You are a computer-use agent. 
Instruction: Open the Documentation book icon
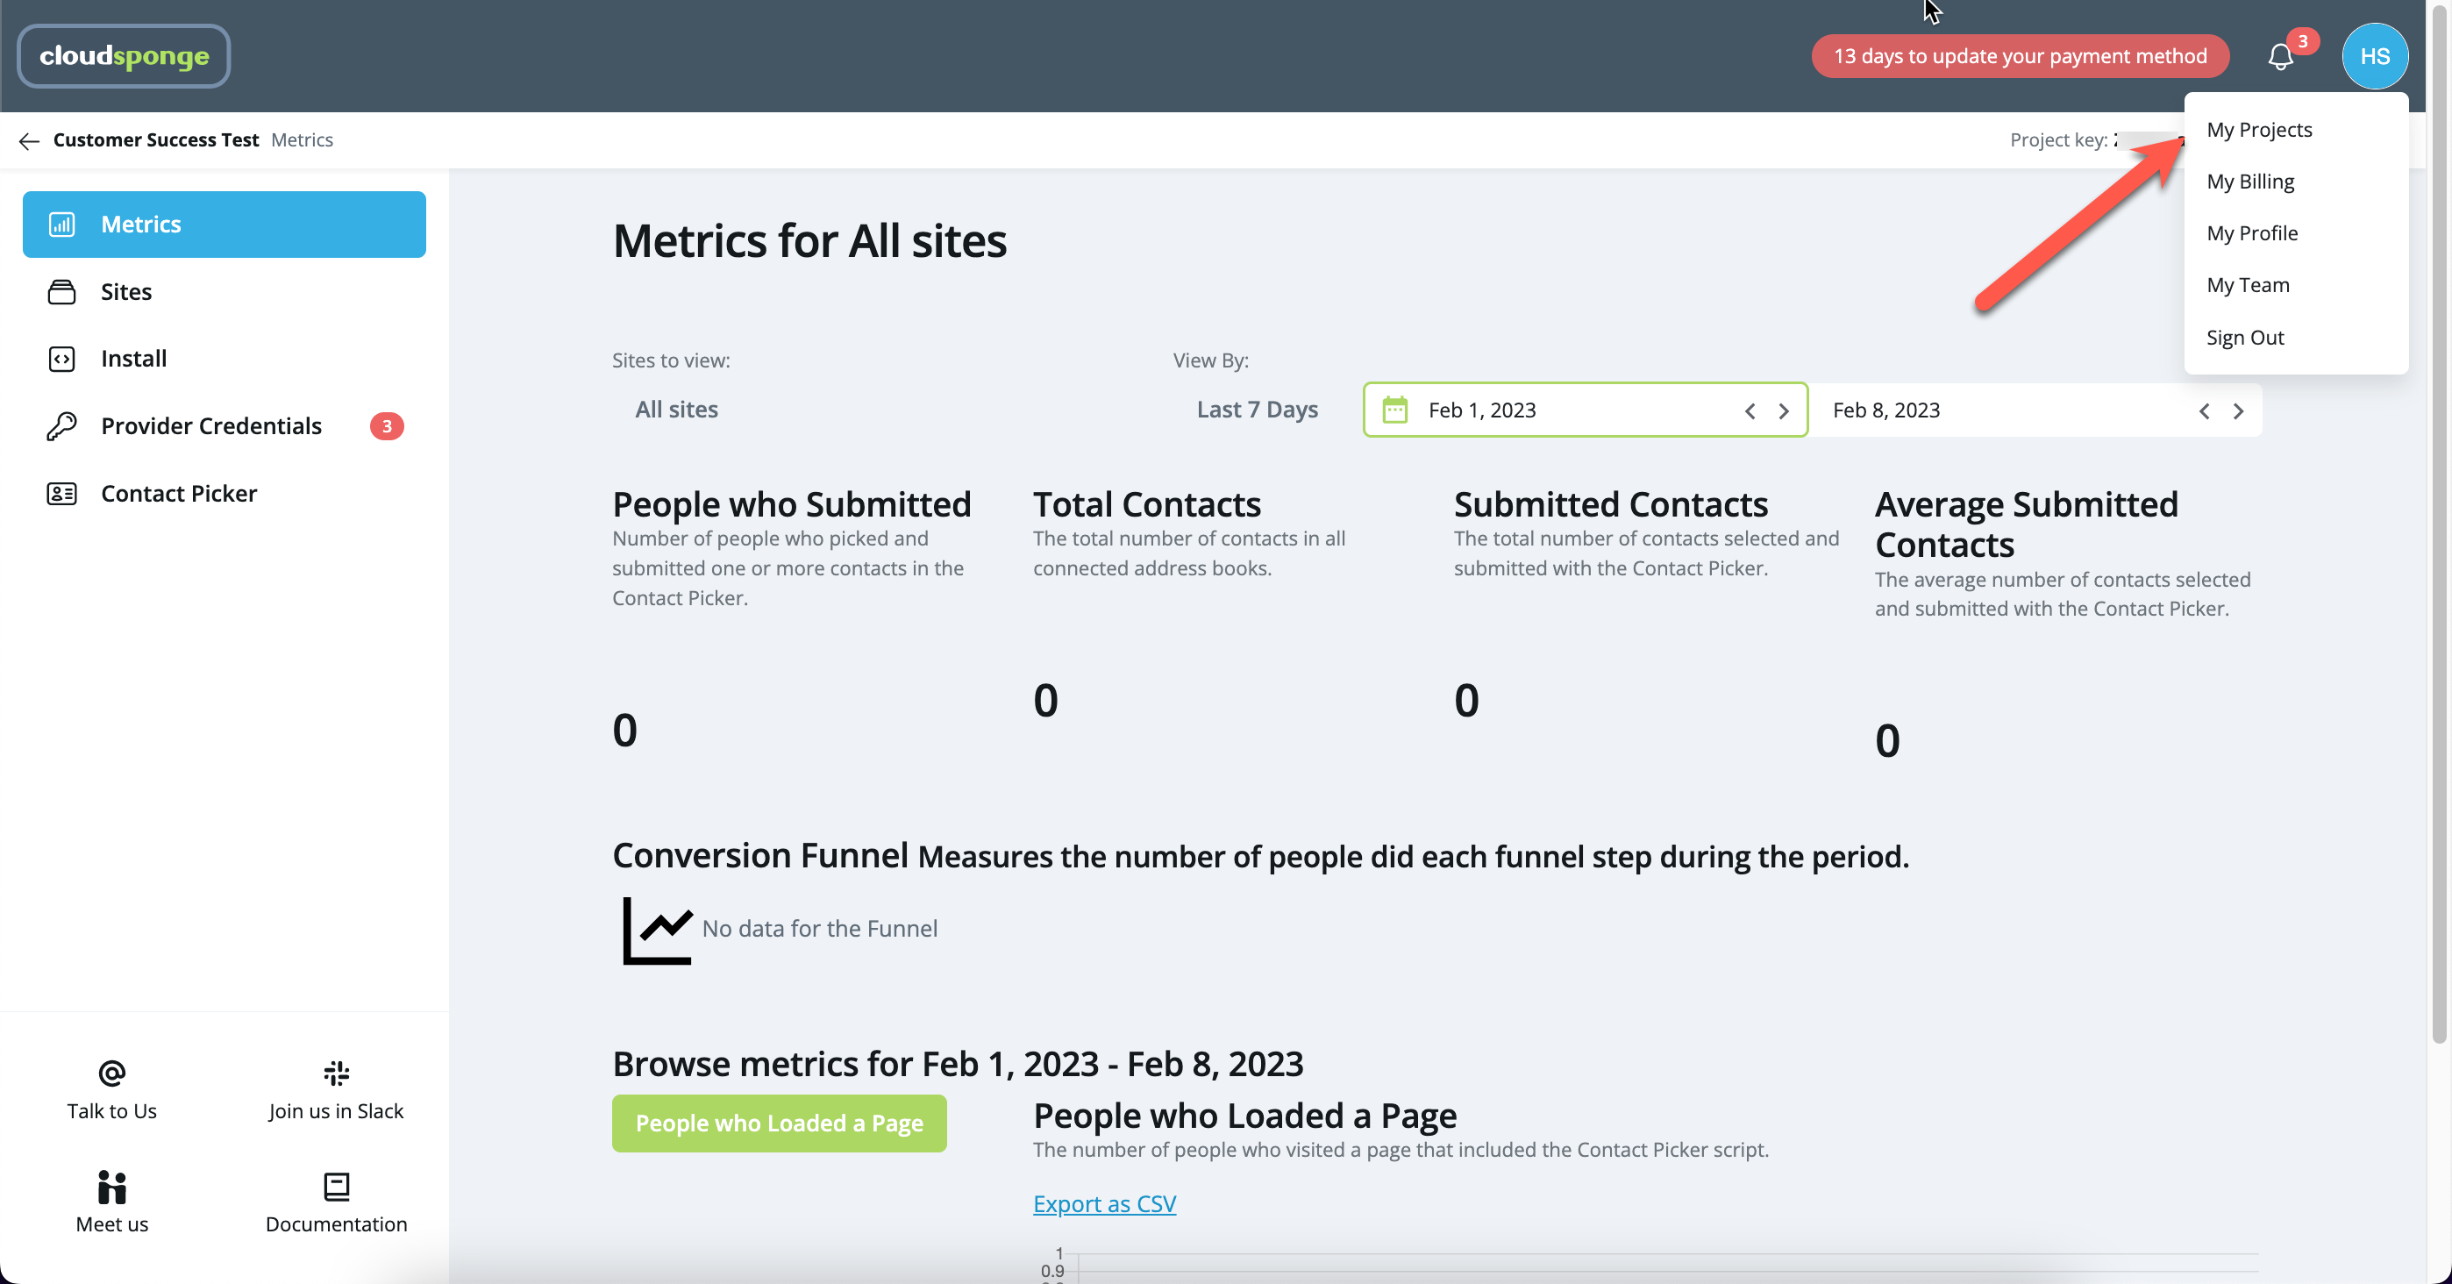(x=336, y=1187)
